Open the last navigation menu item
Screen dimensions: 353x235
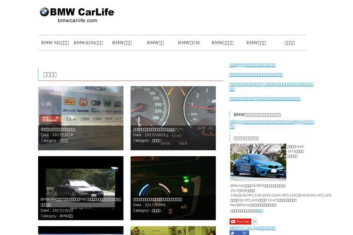click(x=289, y=43)
